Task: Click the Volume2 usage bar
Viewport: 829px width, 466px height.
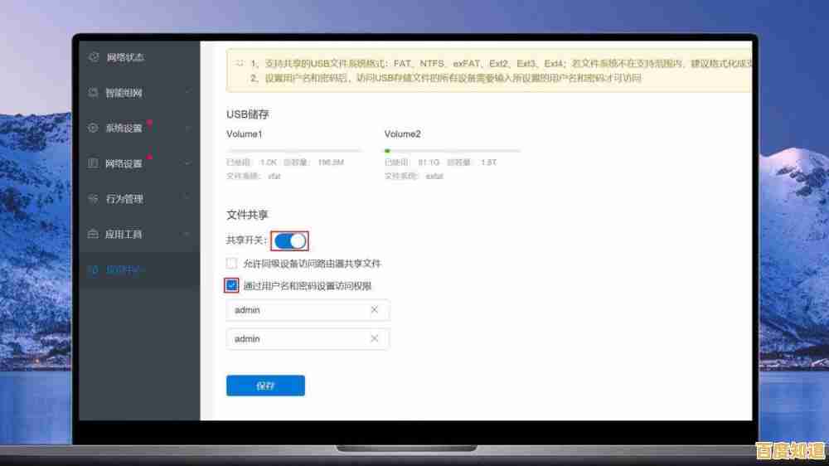Action: [x=453, y=151]
